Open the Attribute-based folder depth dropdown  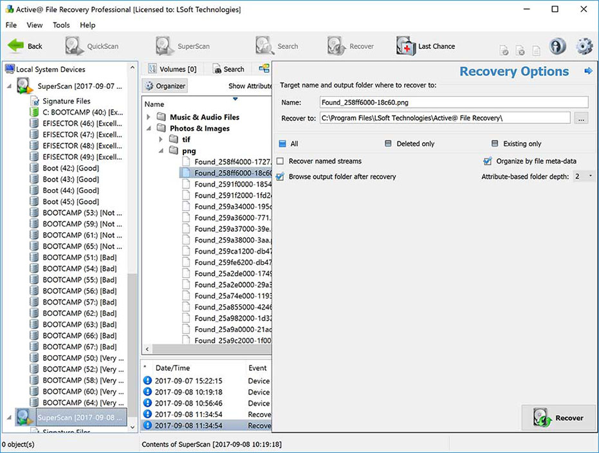[591, 176]
